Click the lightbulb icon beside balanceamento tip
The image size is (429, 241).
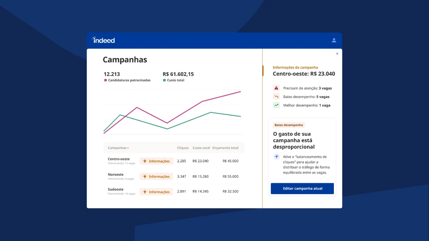[x=276, y=157]
